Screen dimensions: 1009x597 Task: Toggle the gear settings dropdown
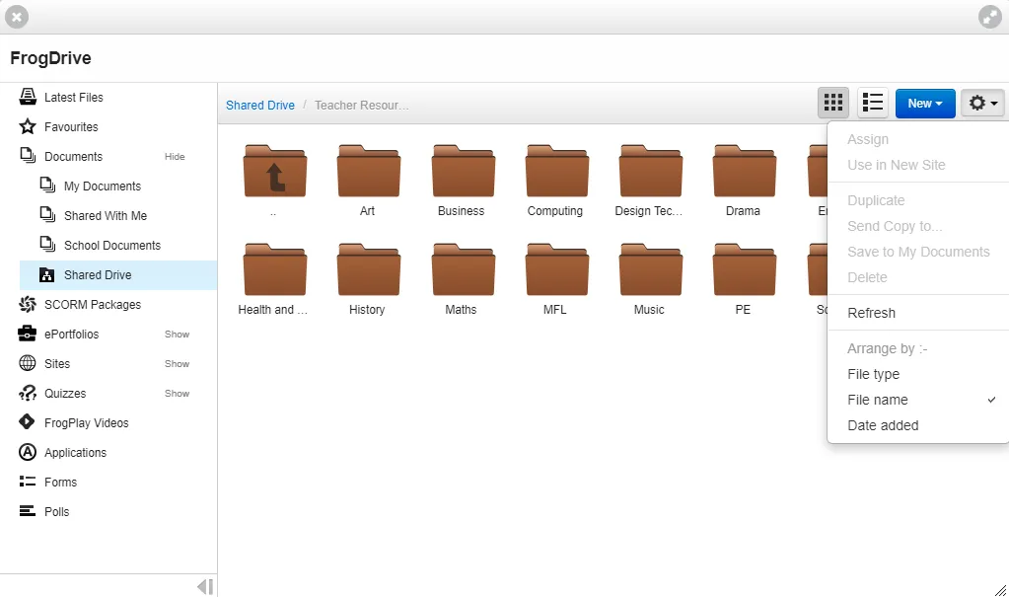982,103
